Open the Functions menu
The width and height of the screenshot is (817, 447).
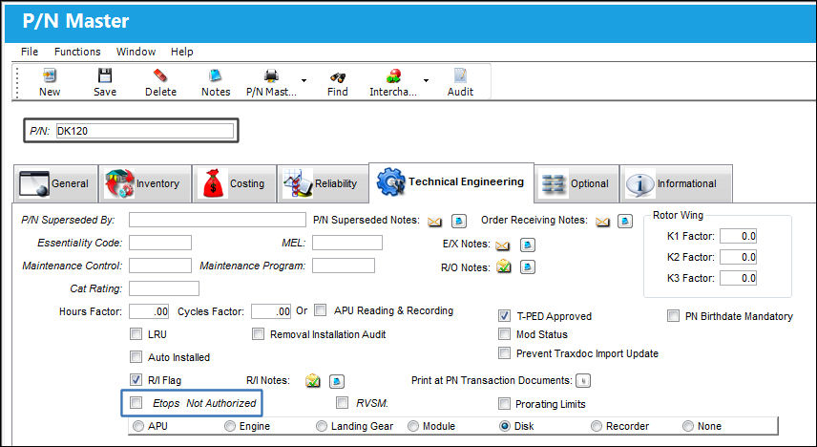point(77,52)
